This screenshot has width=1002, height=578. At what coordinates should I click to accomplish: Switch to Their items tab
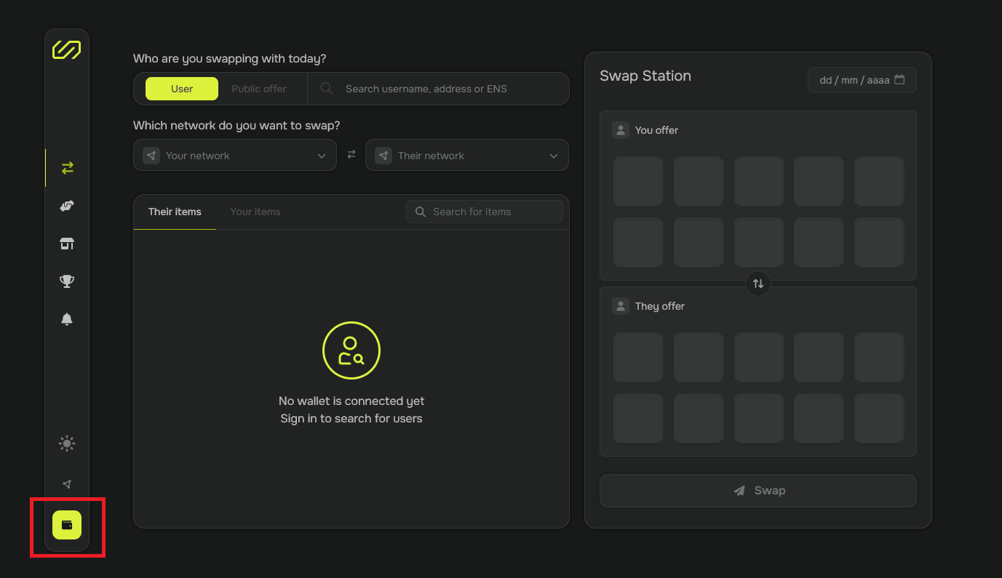click(x=175, y=212)
